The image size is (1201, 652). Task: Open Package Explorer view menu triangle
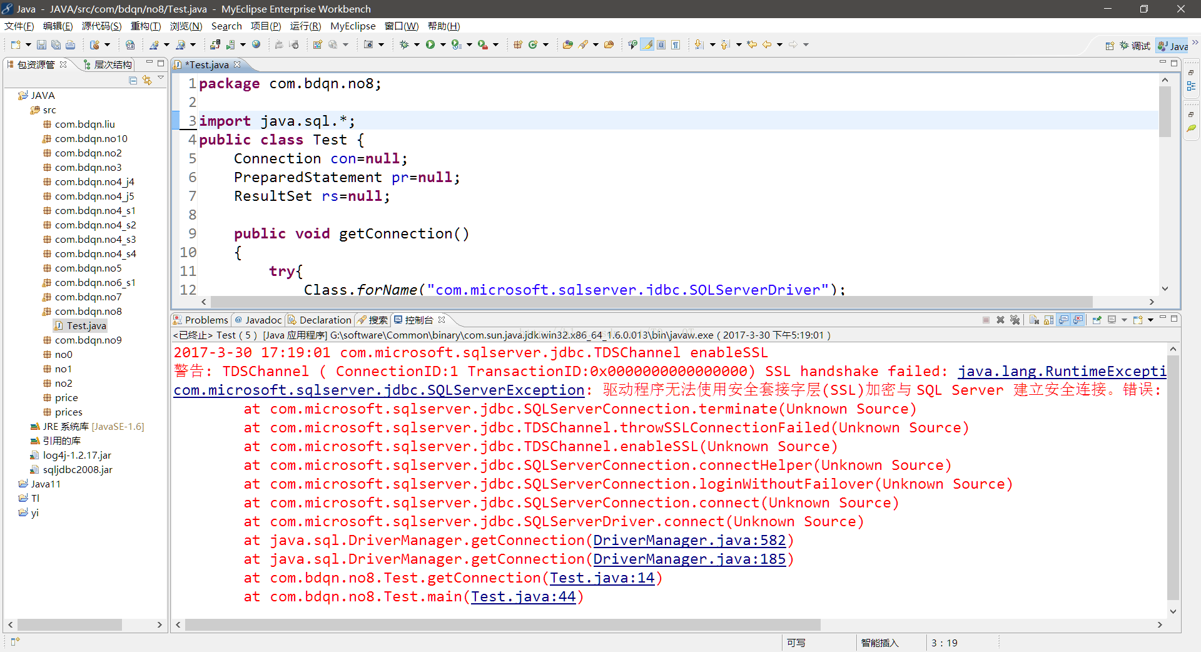tap(161, 78)
